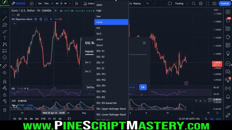This screenshot has height=130, width=232.
Task: Open quick search magnifier in top toolbar
Action: [x=194, y=4]
